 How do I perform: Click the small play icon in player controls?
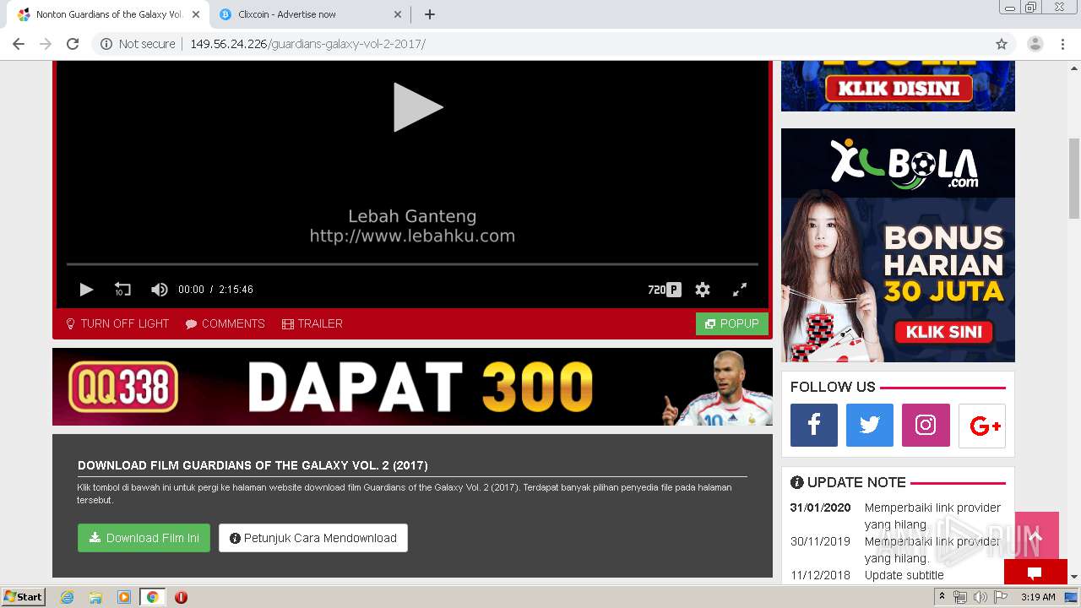pos(86,290)
